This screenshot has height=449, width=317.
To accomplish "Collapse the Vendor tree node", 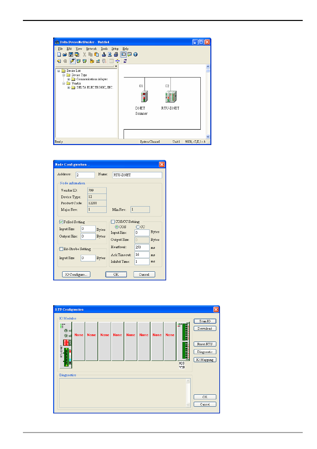I will [x=63, y=83].
